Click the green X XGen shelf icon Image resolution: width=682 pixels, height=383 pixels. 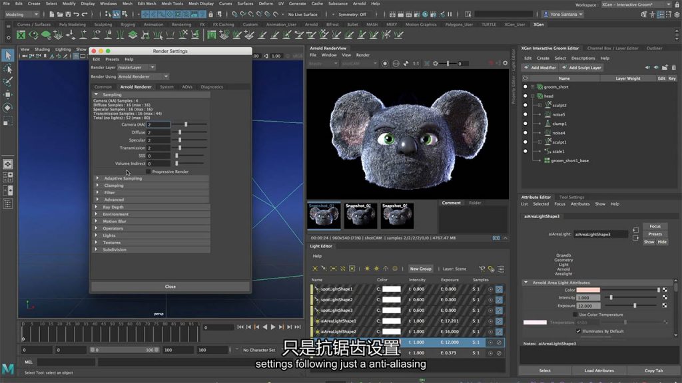(x=21, y=35)
